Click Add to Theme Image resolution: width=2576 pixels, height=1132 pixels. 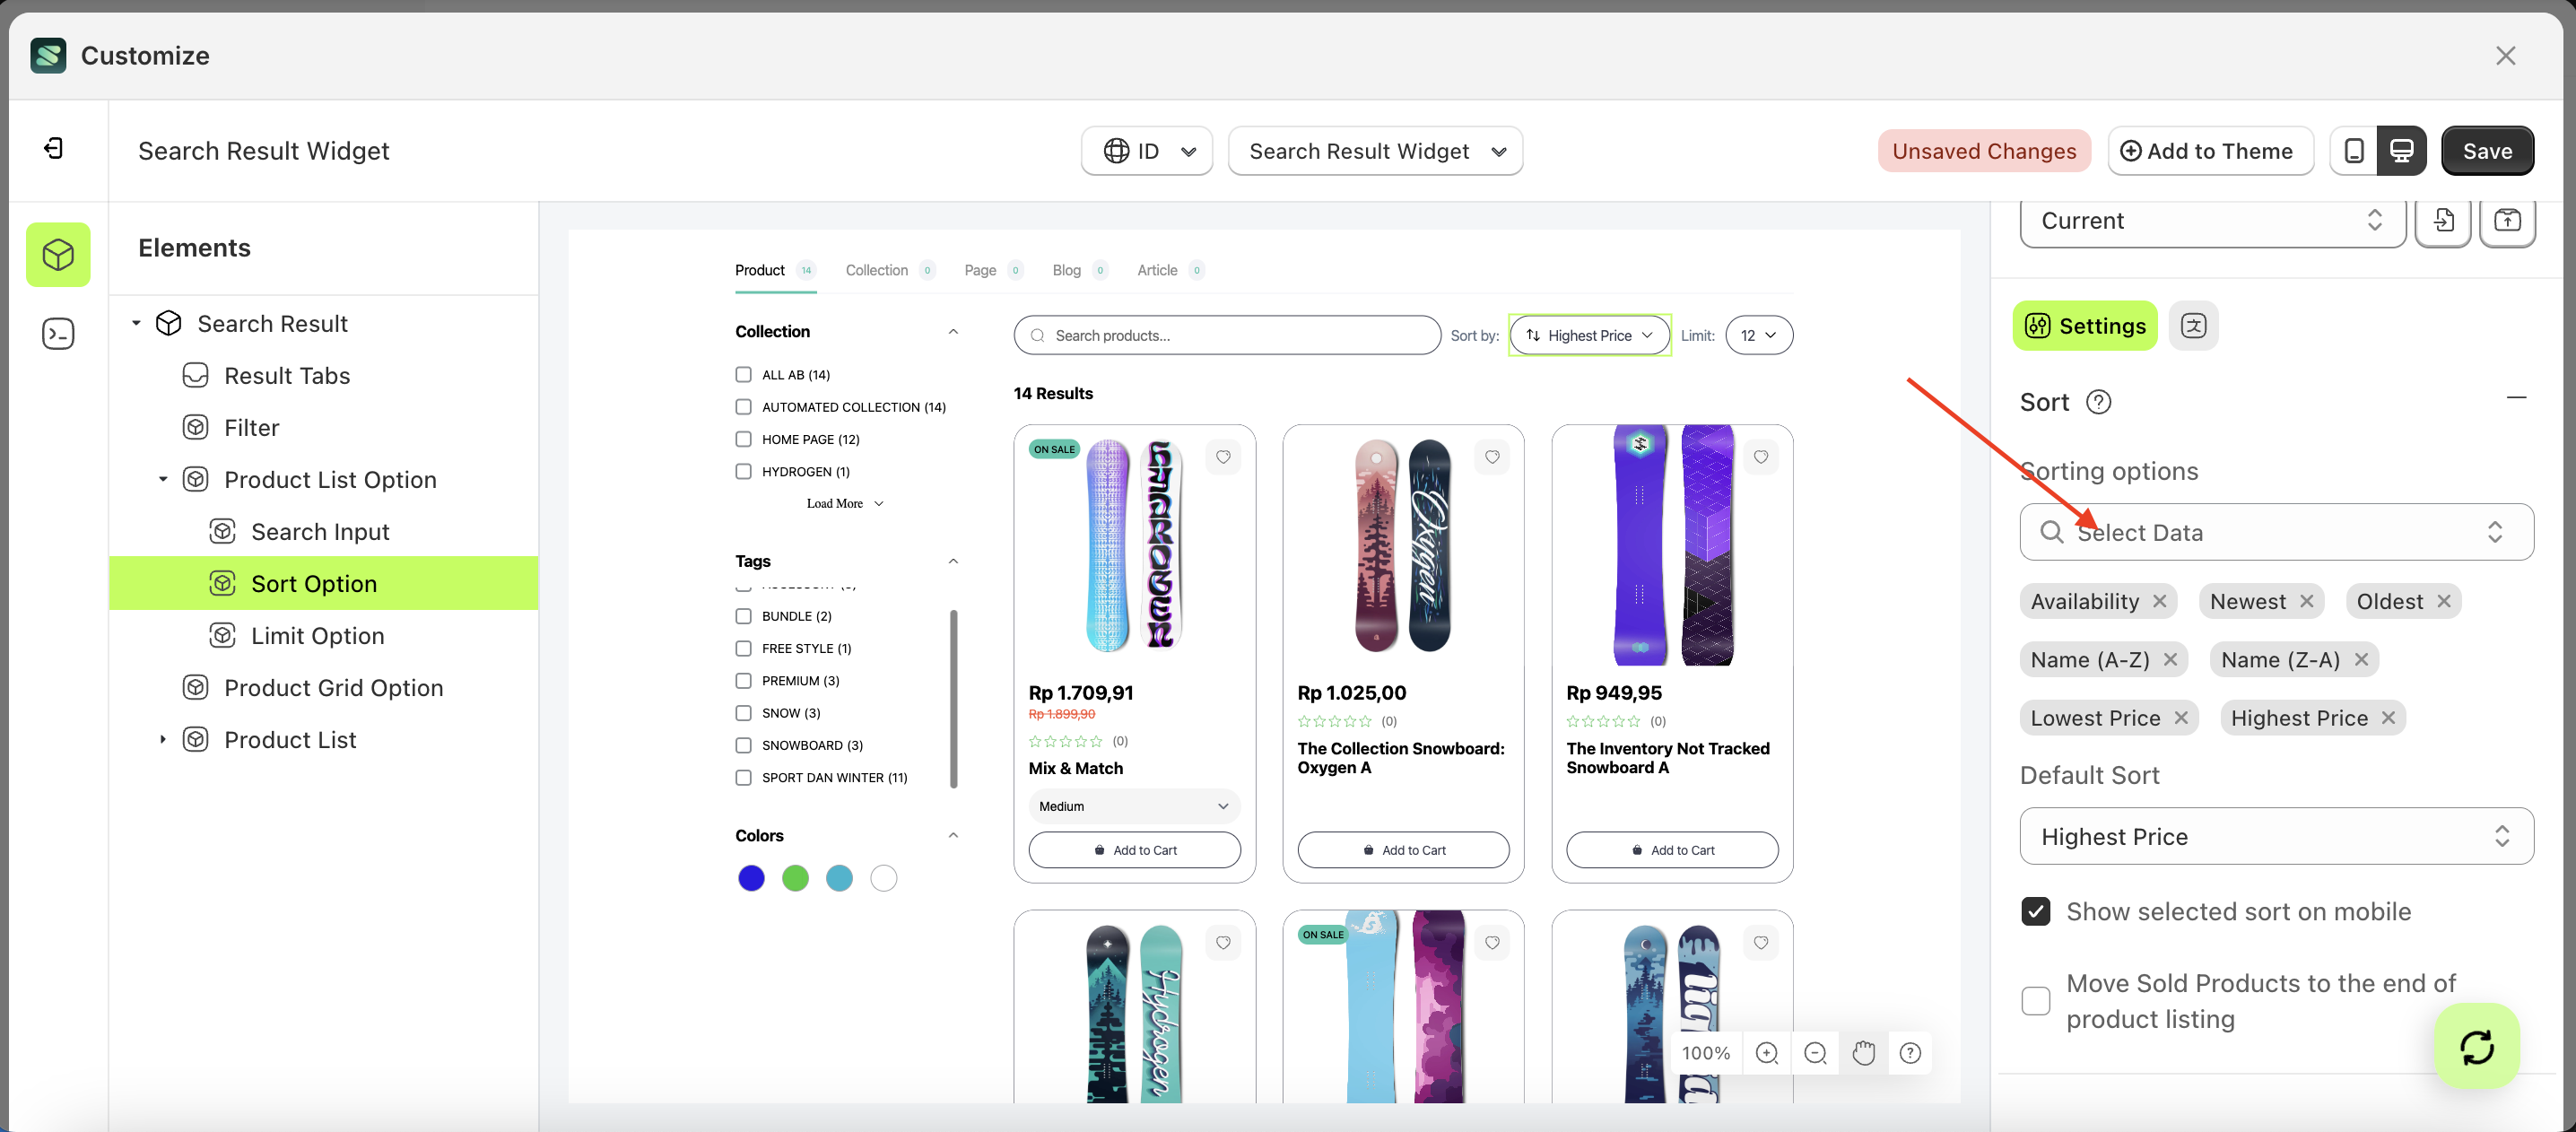[2210, 150]
